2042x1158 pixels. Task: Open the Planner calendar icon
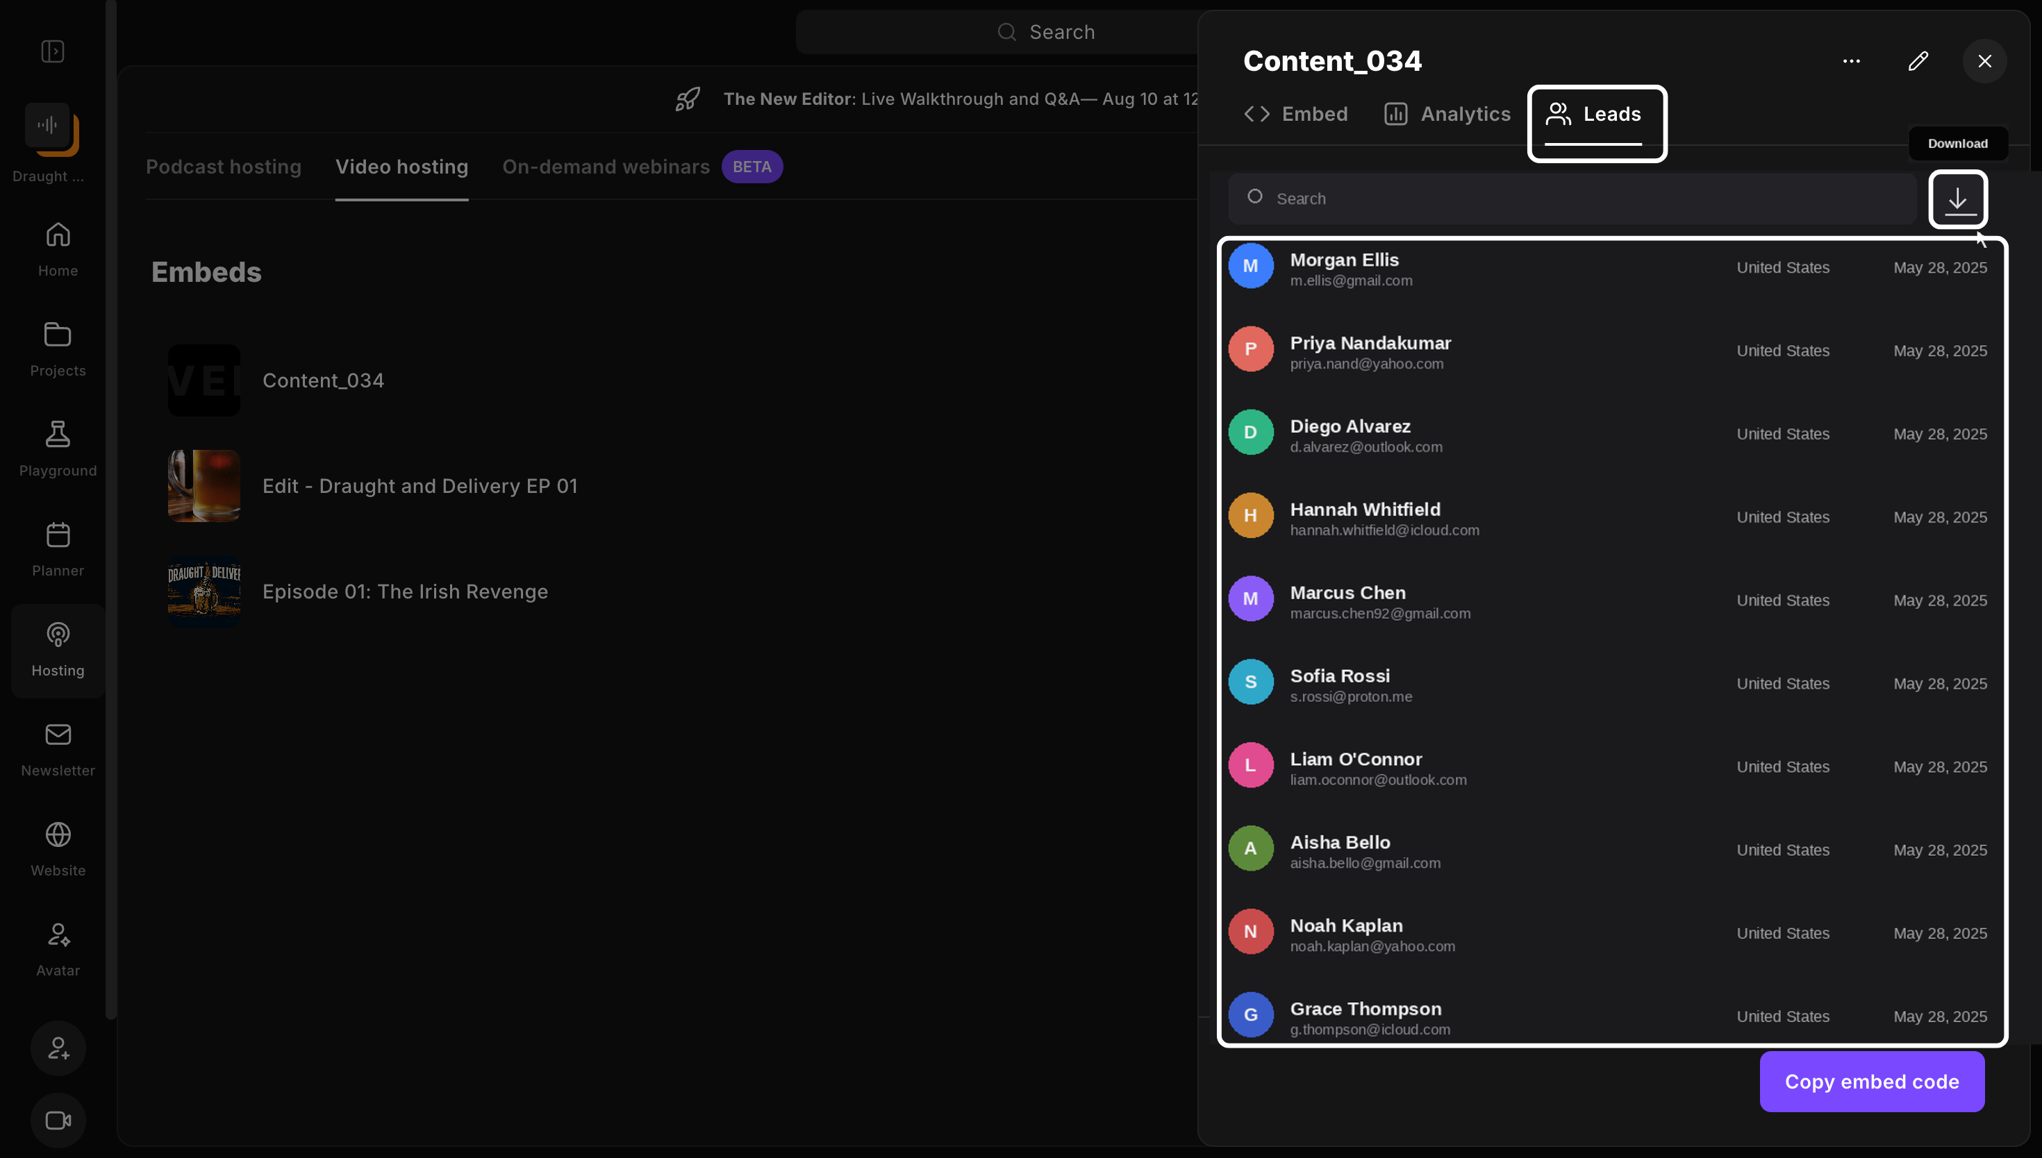pyautogui.click(x=58, y=535)
